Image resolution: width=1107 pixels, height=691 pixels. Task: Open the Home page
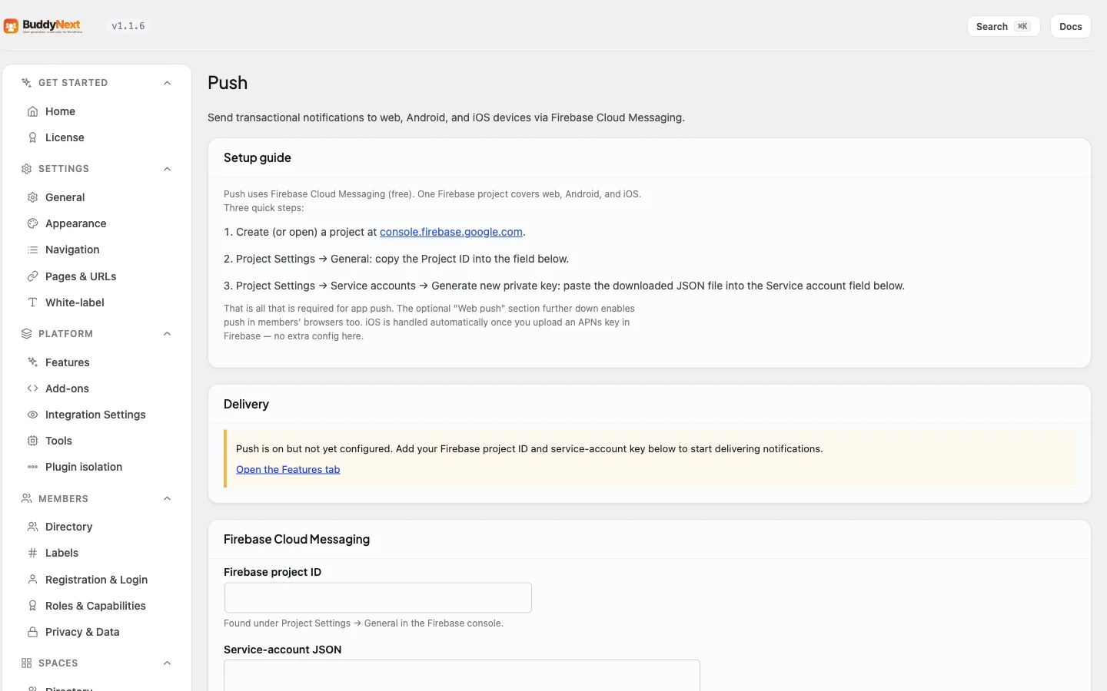click(x=97, y=111)
